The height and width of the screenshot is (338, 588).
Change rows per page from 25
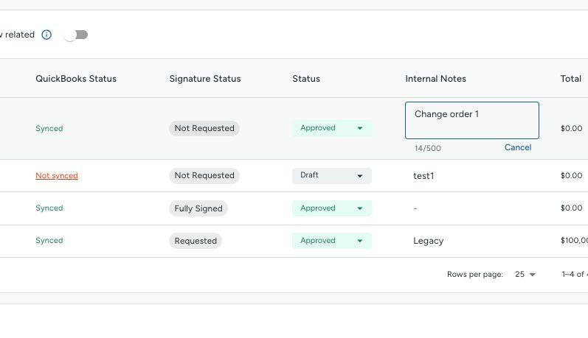tap(525, 275)
